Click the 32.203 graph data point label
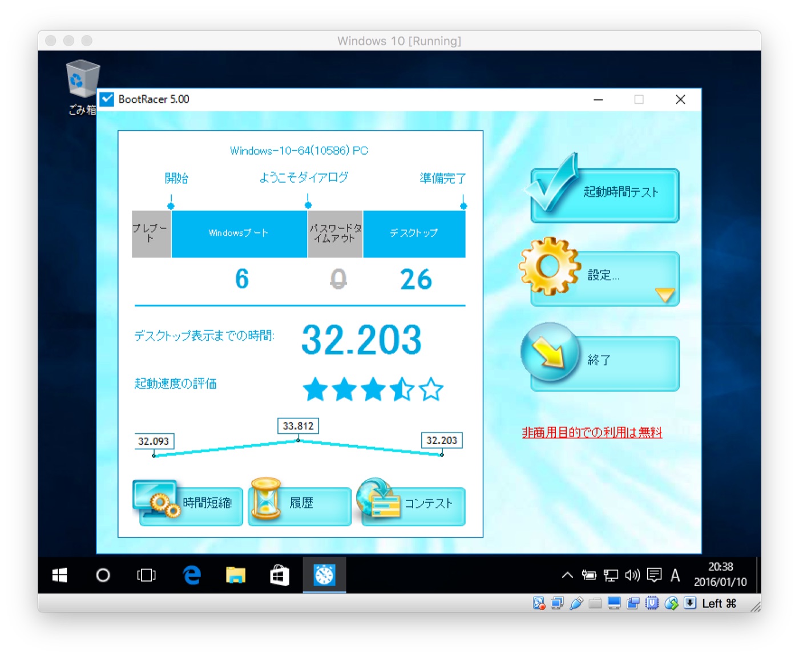Image resolution: width=799 pixels, height=657 pixels. pyautogui.click(x=442, y=441)
